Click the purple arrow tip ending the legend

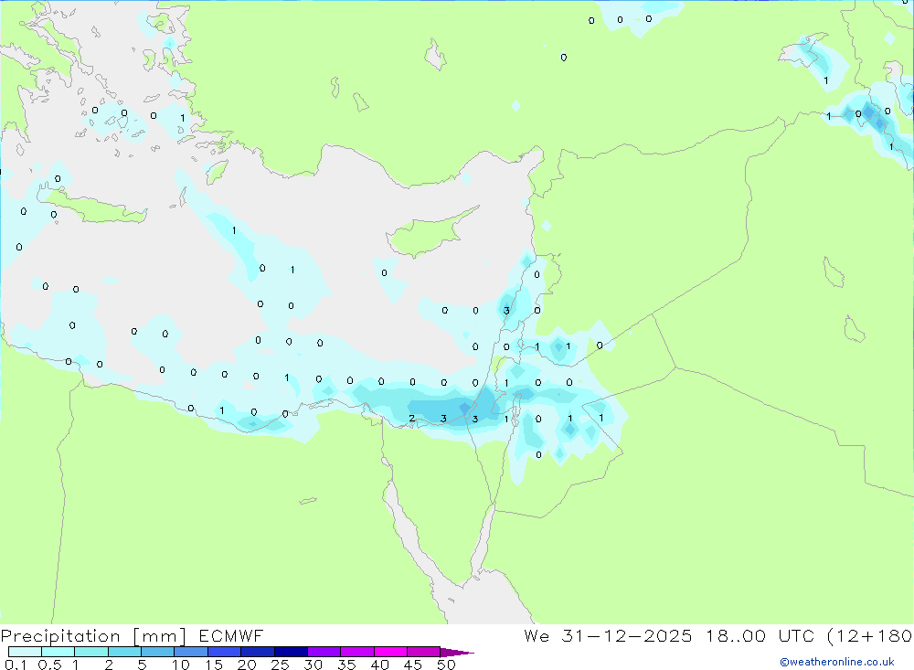[x=457, y=652]
